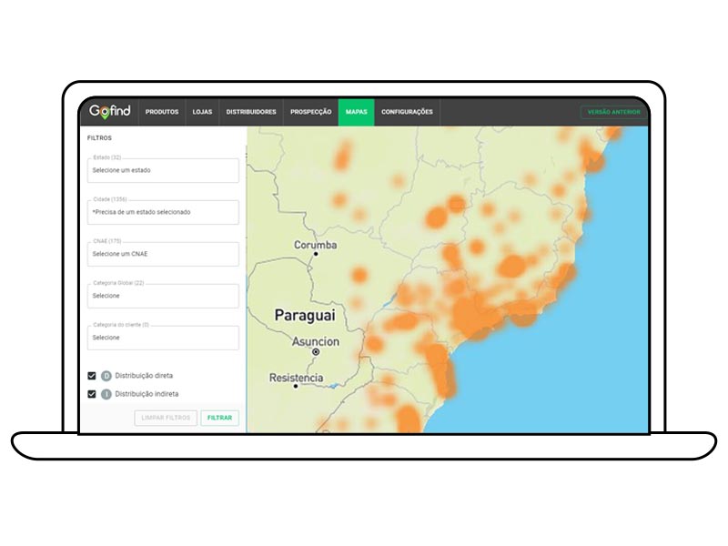Click the Paraguai label on map
Image resolution: width=728 pixels, height=546 pixels.
tap(305, 315)
